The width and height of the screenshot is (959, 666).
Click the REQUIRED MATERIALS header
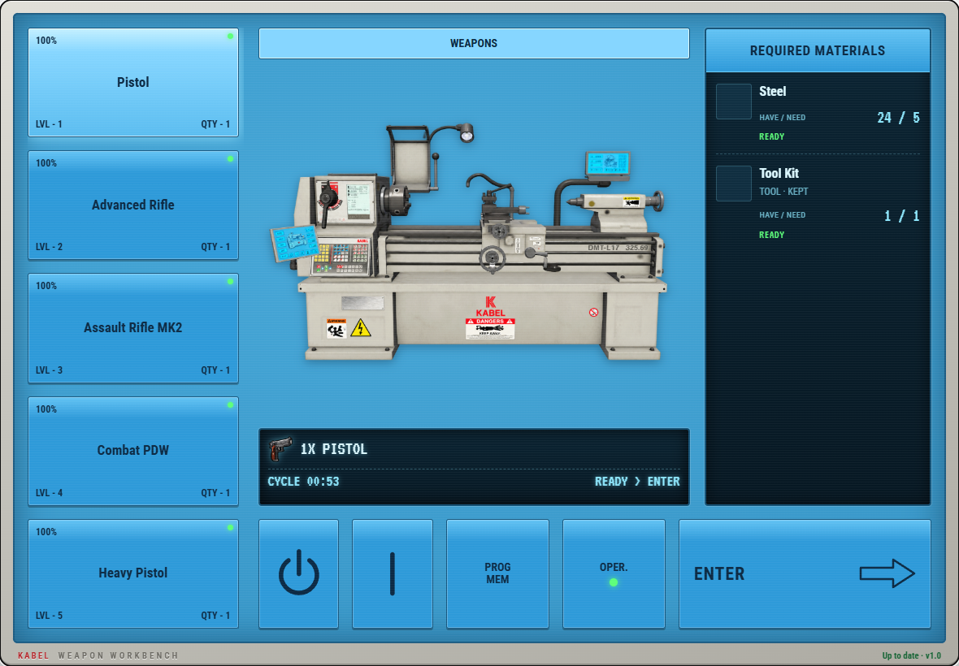coord(818,50)
